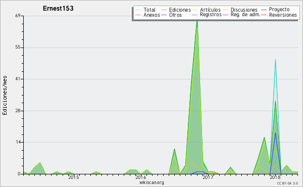303x187 pixels.
Task: Select the Registros legend entry
Action: (x=207, y=15)
